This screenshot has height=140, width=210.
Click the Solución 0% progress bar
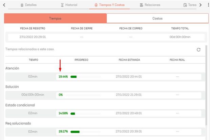(x=83, y=95)
